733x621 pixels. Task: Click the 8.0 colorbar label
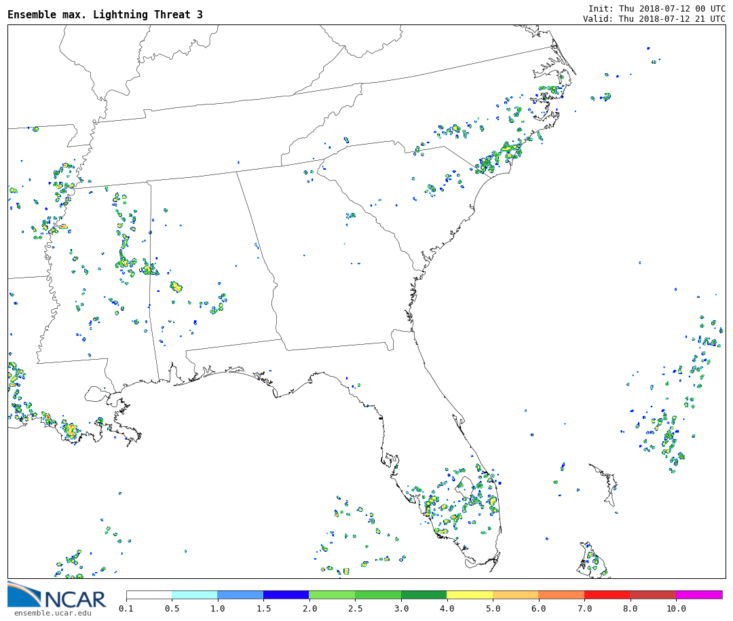(630, 608)
